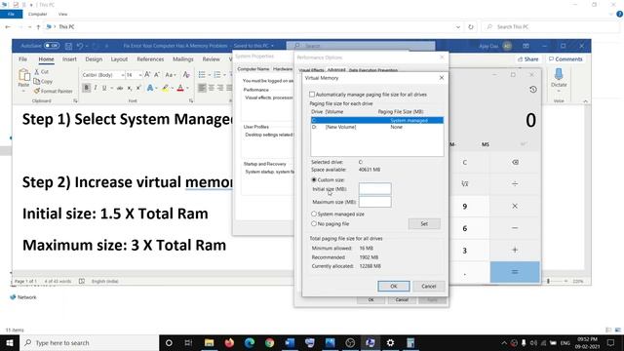Select the No paging file option
Image resolution: width=624 pixels, height=351 pixels.
(314, 223)
